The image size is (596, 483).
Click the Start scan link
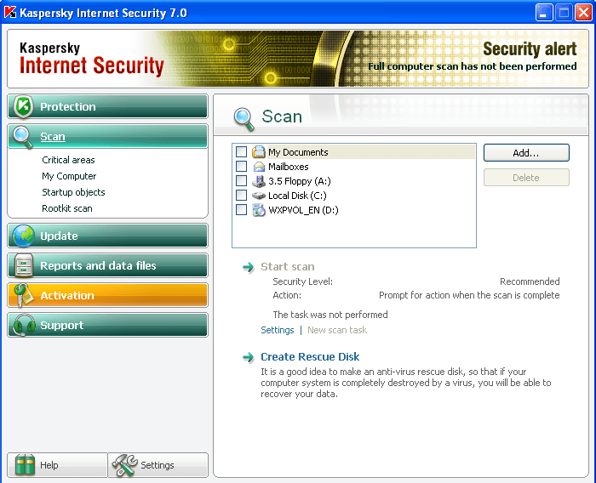288,266
